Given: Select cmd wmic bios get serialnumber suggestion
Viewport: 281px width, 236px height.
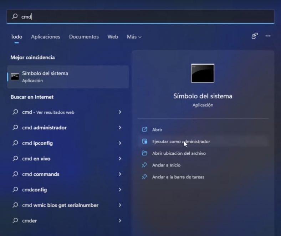Looking at the screenshot, I should click(x=60, y=205).
